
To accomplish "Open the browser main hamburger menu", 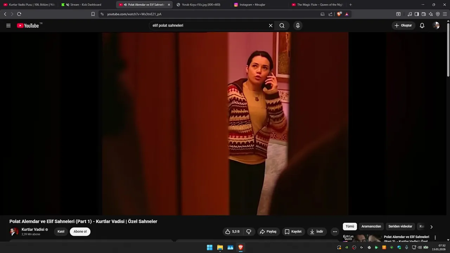I will coord(445,14).
